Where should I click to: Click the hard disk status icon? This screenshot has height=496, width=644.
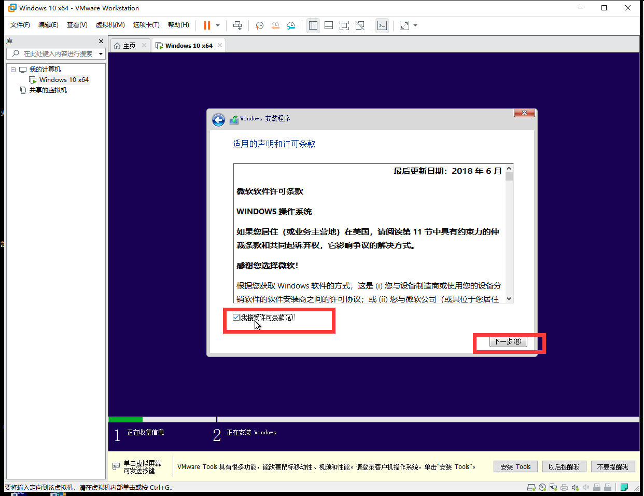point(531,487)
